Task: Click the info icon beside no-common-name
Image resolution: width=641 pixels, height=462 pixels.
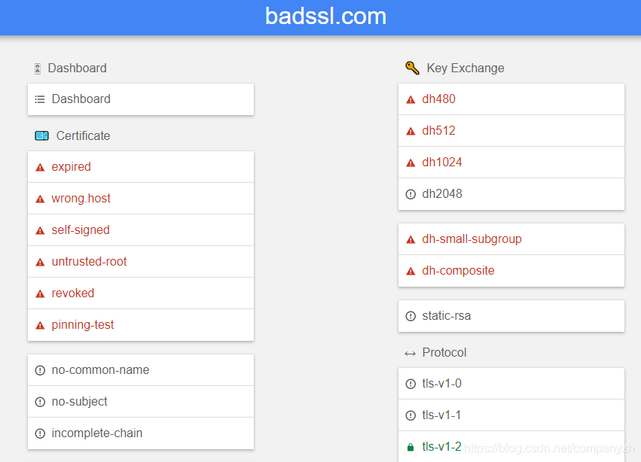Action: [x=40, y=370]
